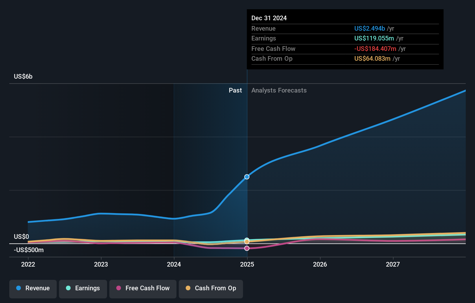Click the orange Cash From Op legend dot
The width and height of the screenshot is (475, 303).
(x=188, y=288)
